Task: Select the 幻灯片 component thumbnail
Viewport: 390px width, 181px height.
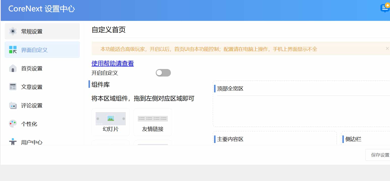Action: pos(111,119)
